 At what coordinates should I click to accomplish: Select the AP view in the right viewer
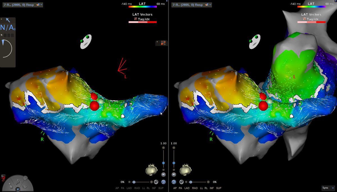[175, 188]
